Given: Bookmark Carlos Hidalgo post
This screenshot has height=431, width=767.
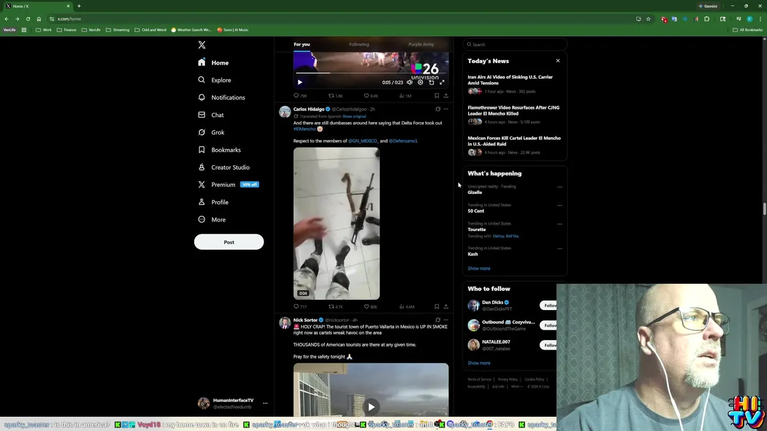Looking at the screenshot, I should tap(437, 306).
